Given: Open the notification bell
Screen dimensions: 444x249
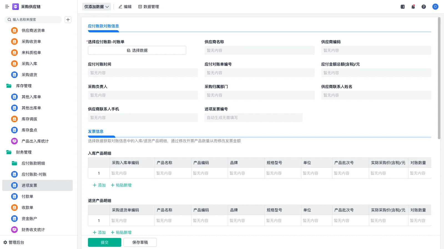Looking at the screenshot, I should [413, 7].
